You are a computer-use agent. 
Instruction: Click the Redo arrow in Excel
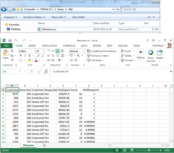pos(24,40)
